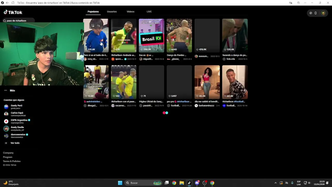This screenshot has height=187, width=332.
Task: Open the Dança do Pombo video thumbnail
Action: pos(179,35)
